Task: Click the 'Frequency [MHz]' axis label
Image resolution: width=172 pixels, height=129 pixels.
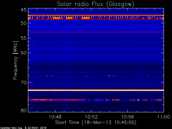Action: pyautogui.click(x=15, y=60)
